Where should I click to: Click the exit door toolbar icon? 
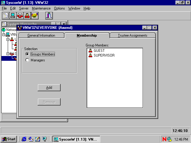pyautogui.click(x=49, y=15)
